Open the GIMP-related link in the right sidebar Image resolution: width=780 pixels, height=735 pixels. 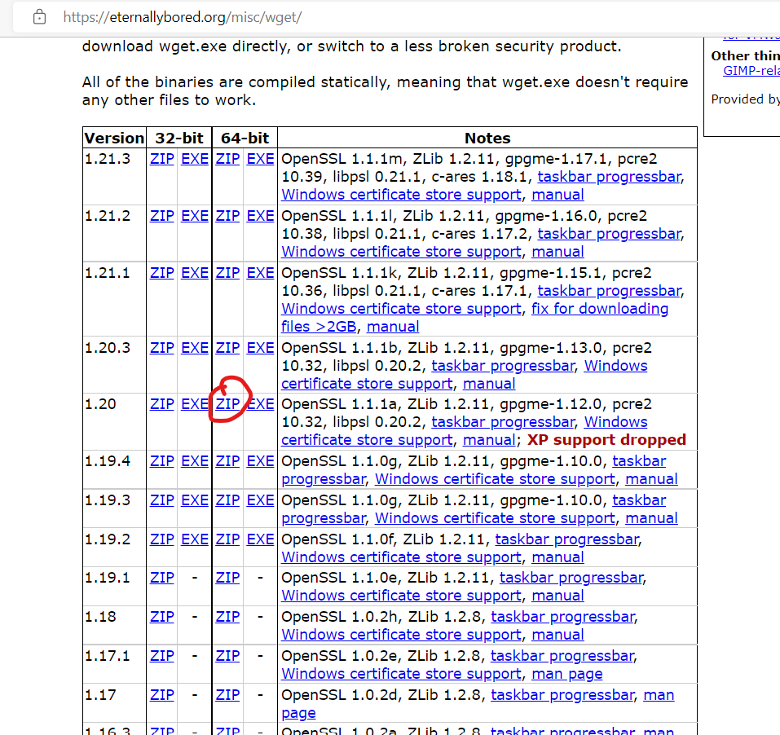pos(751,70)
